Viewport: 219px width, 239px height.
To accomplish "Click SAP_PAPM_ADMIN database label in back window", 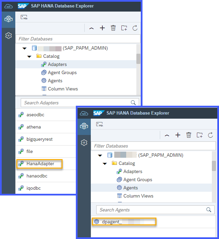I will point(85,48).
